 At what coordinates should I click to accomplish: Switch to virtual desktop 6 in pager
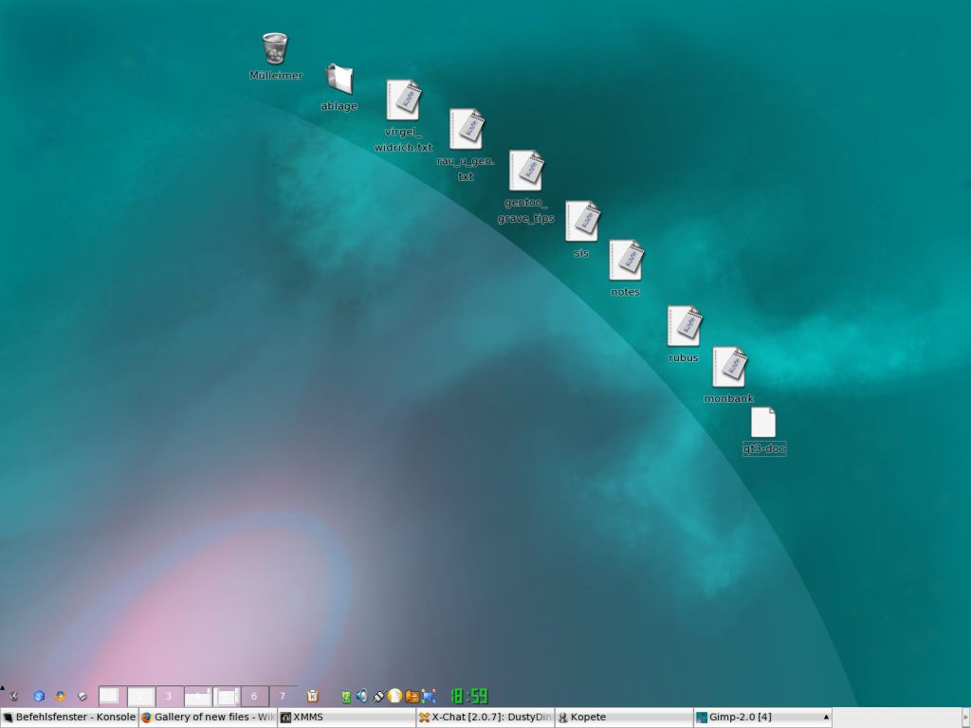[254, 697]
